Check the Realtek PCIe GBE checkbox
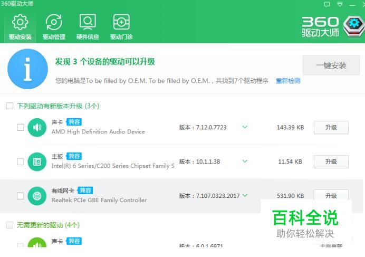 (x=20, y=196)
